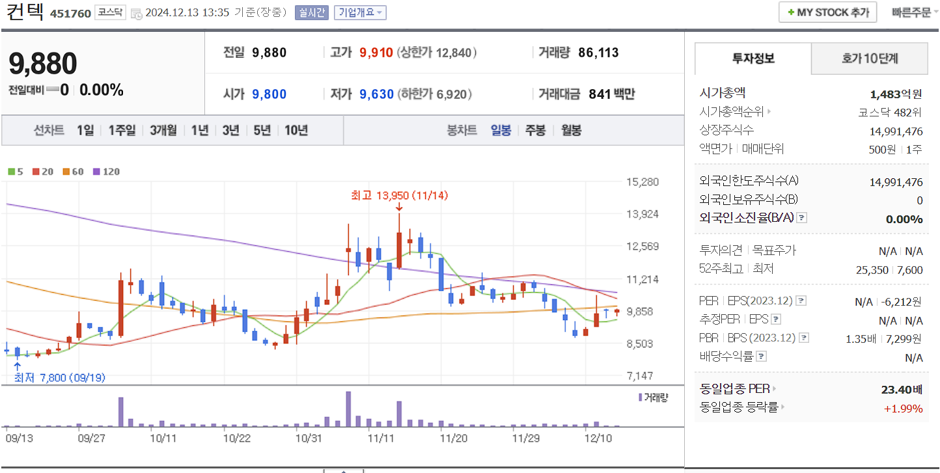Viewport: 940px width, 473px height.
Task: Click the PER EPS(2023.12) help icon
Action: pos(801,301)
